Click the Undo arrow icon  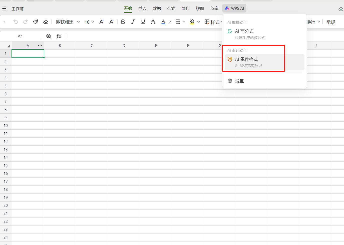click(16, 22)
